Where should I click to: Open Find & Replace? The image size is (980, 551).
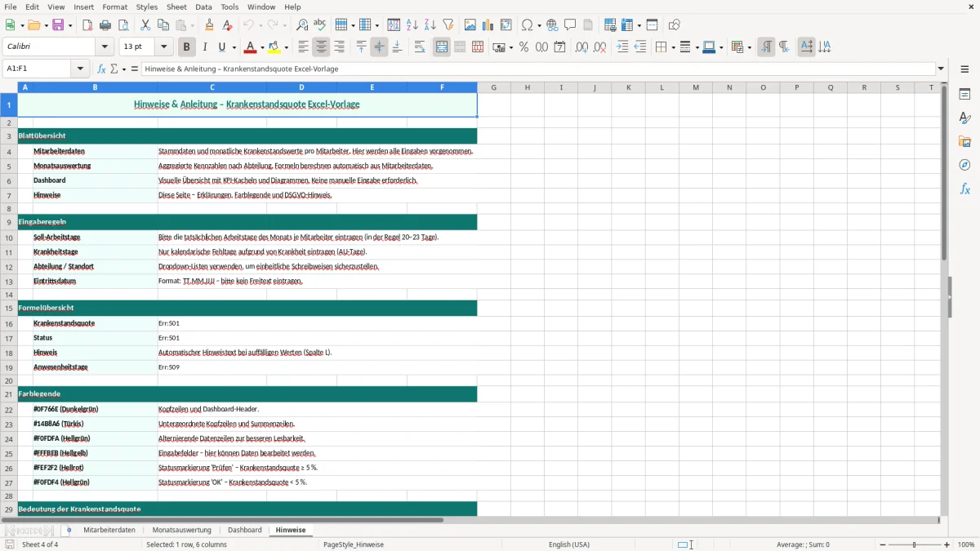point(302,25)
